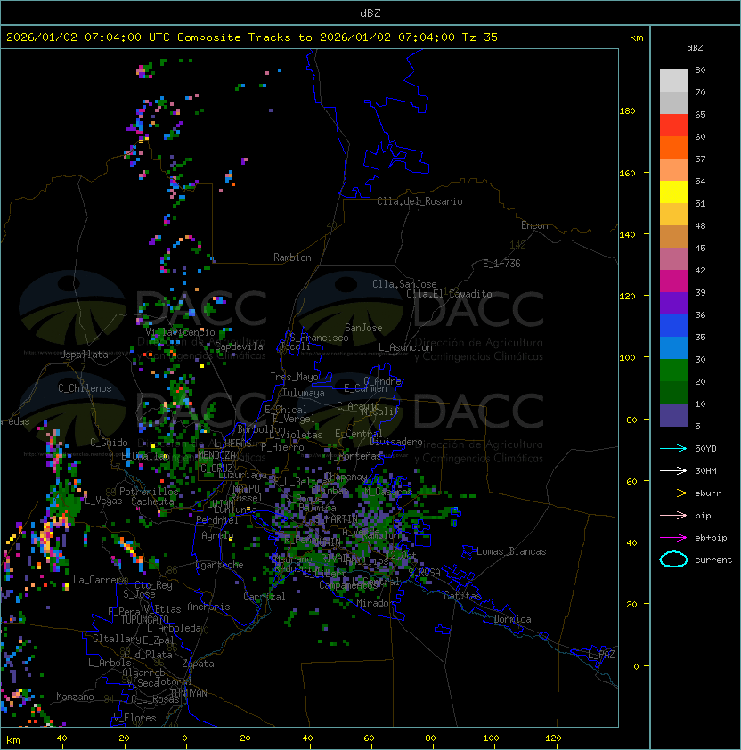The image size is (741, 750).
Task: Click the 'eb+bip' legend label
Action: pyautogui.click(x=711, y=538)
